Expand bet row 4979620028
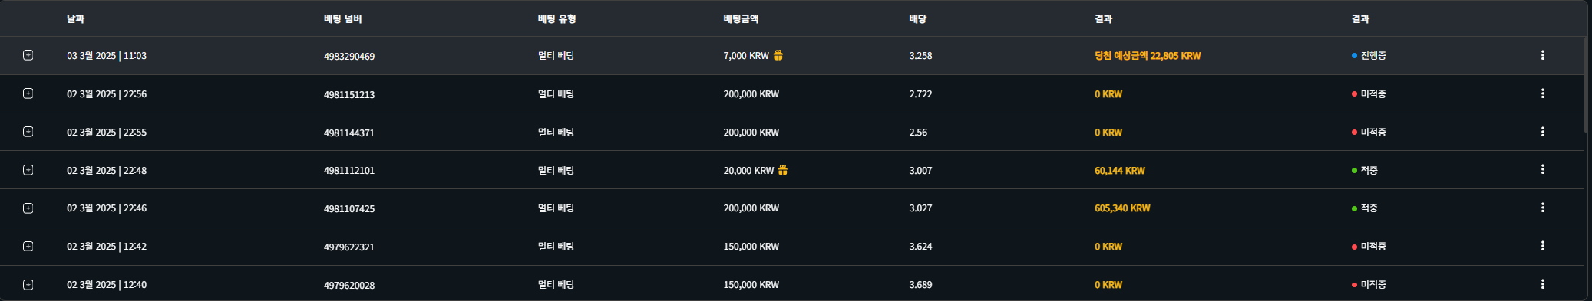Viewport: 1592px width, 301px height. 28,285
